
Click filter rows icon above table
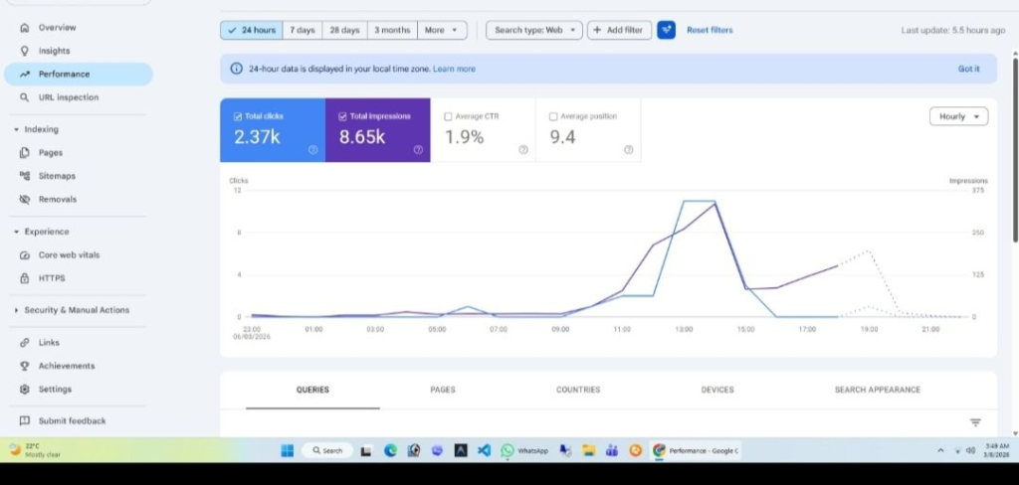[x=975, y=422]
